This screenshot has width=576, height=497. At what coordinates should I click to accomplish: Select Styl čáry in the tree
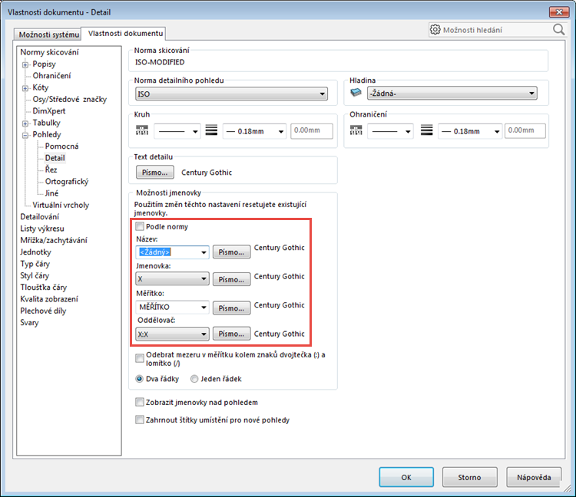[34, 275]
